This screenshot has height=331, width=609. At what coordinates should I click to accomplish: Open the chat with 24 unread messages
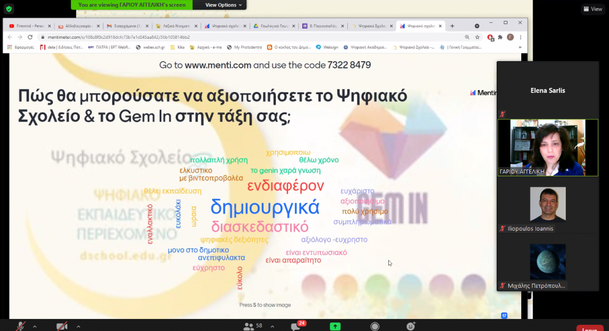pos(297,326)
